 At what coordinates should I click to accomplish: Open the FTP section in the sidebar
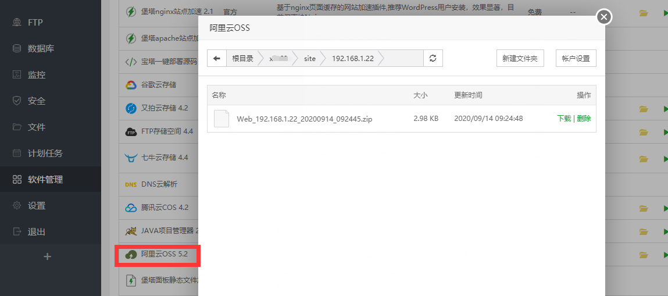pos(50,22)
